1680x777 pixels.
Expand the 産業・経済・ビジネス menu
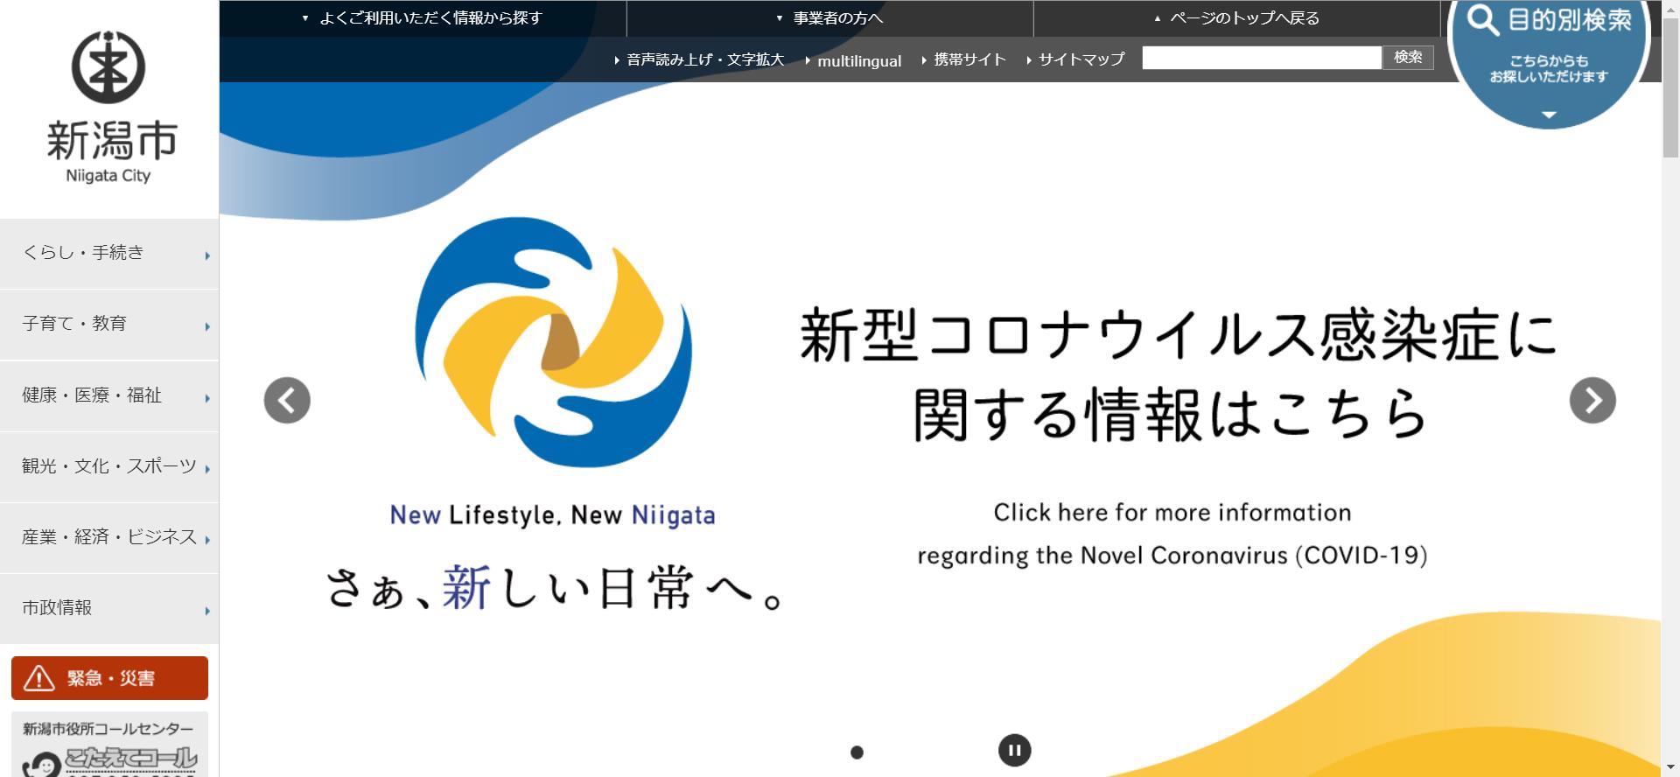pos(109,537)
